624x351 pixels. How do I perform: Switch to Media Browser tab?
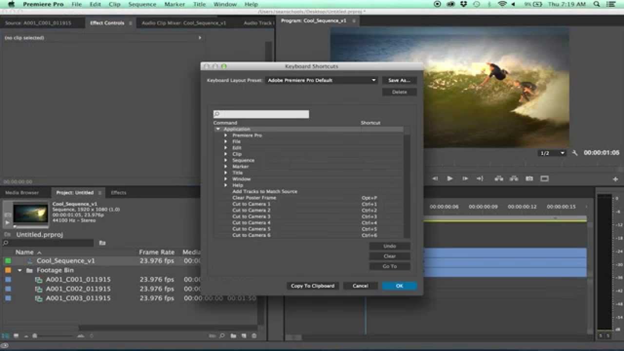pos(22,193)
